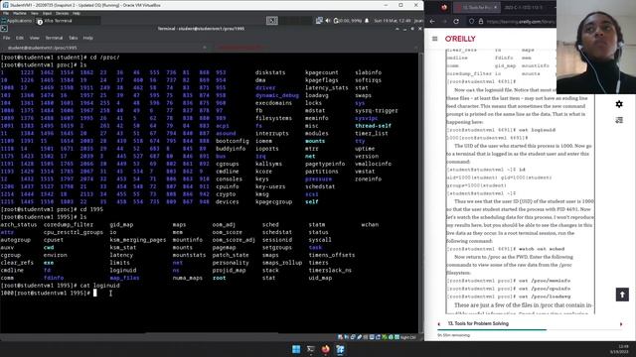This screenshot has width=636, height=357.
Task: Open VirtualBox from the Windows taskbar
Action: click(340, 349)
